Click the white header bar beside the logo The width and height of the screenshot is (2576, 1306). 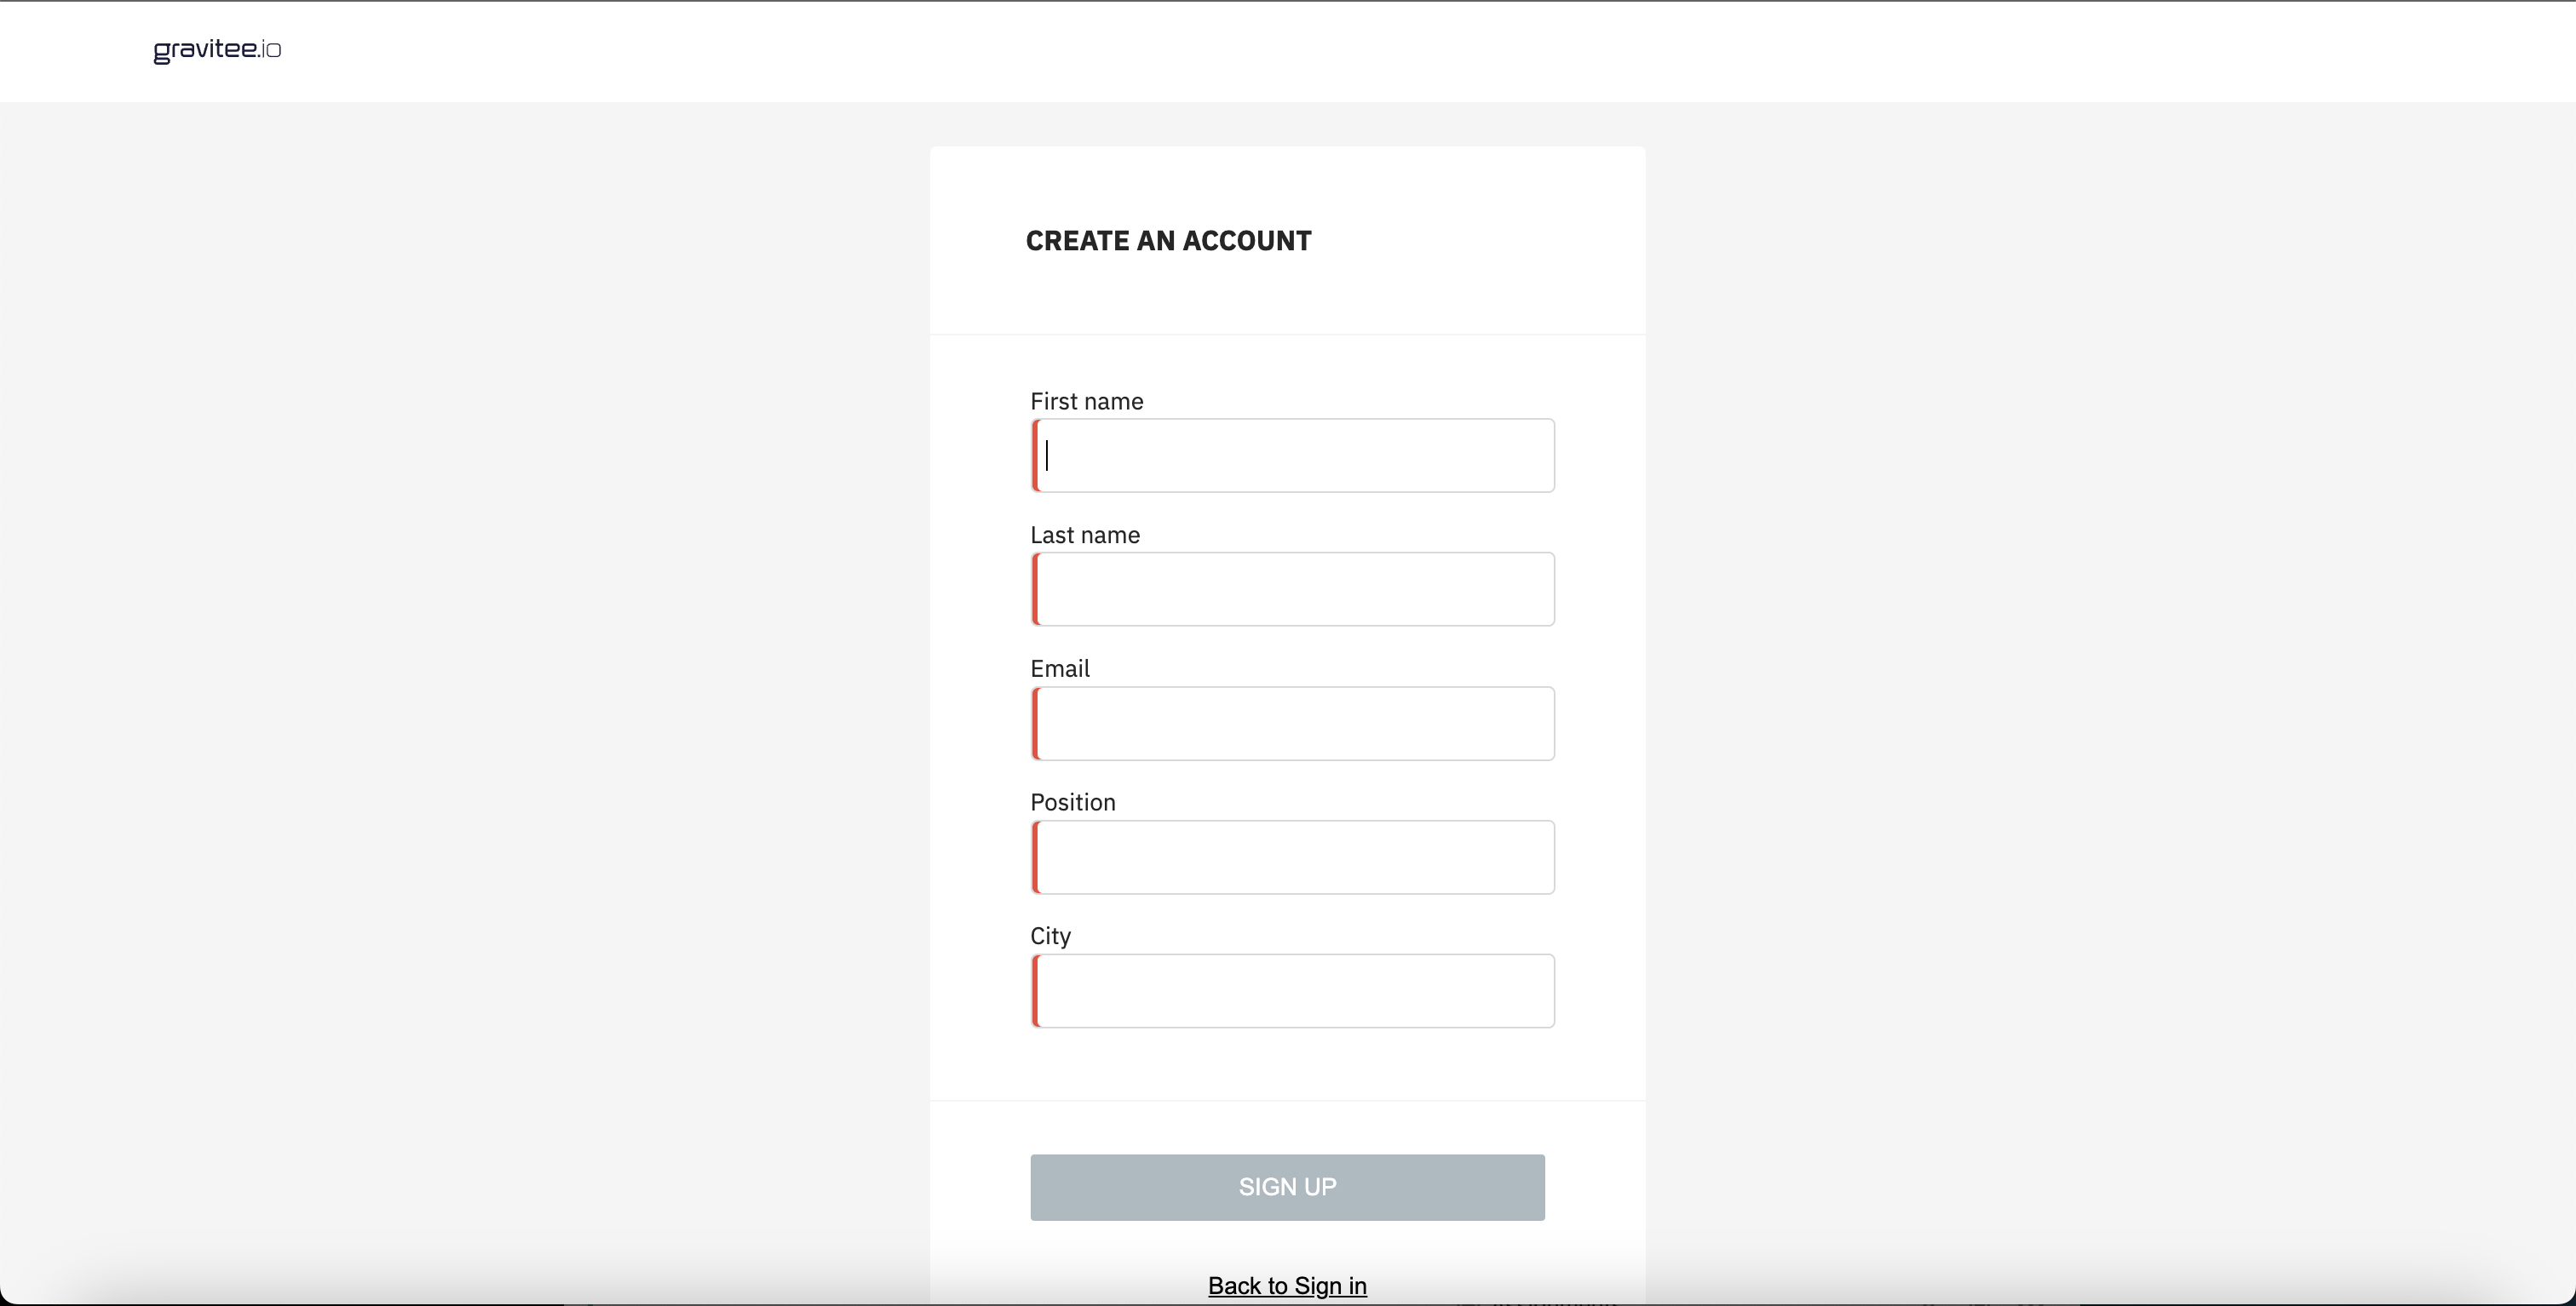(1300, 50)
